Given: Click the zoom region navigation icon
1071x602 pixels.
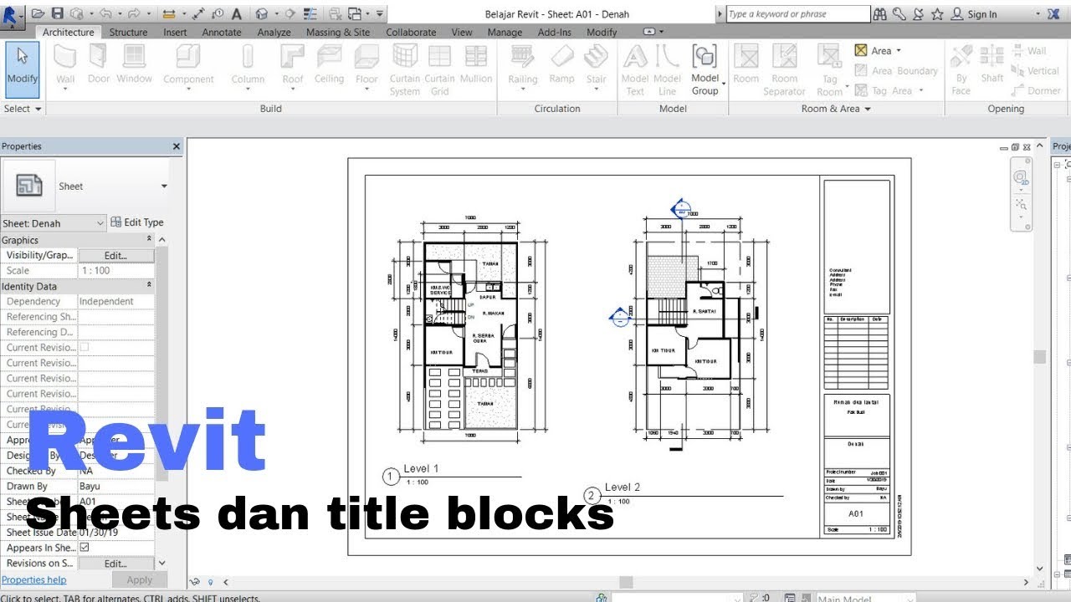Looking at the screenshot, I should pos(1022,203).
